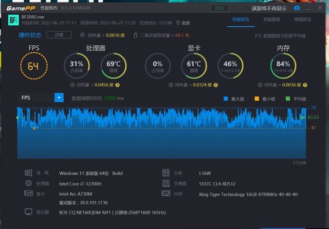This screenshot has height=229, width=329.
Task: Click the monitor icon beside BOE display
Action: 28,212
